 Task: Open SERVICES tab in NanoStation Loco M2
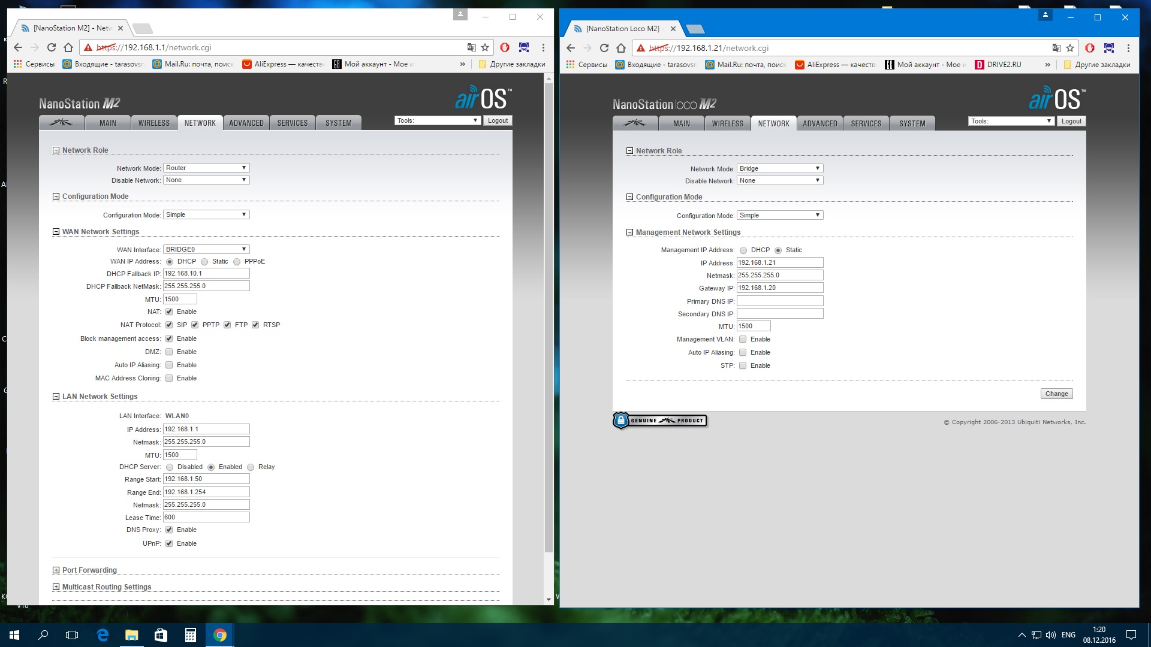[866, 123]
